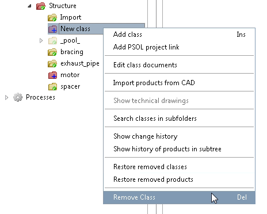Click the Import folder icon
The width and height of the screenshot is (267, 214).
[x=52, y=17]
